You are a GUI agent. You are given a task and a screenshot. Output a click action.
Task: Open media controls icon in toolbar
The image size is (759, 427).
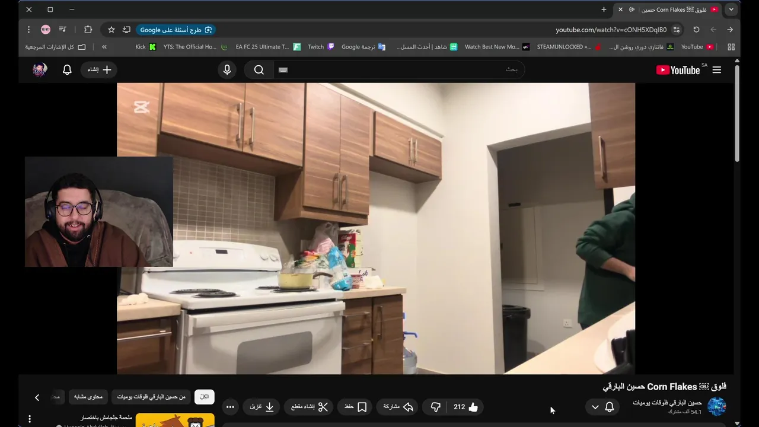click(62, 30)
